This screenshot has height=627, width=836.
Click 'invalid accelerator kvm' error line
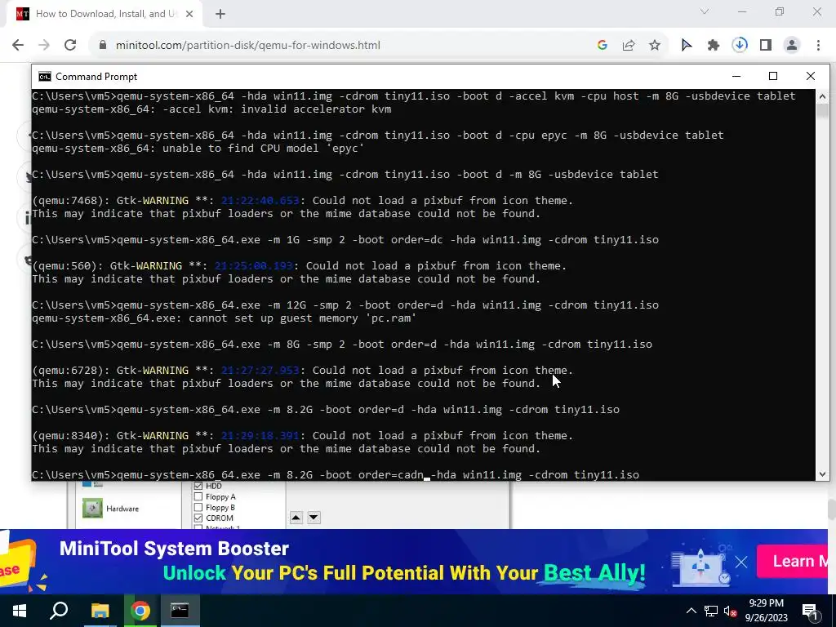tap(211, 109)
